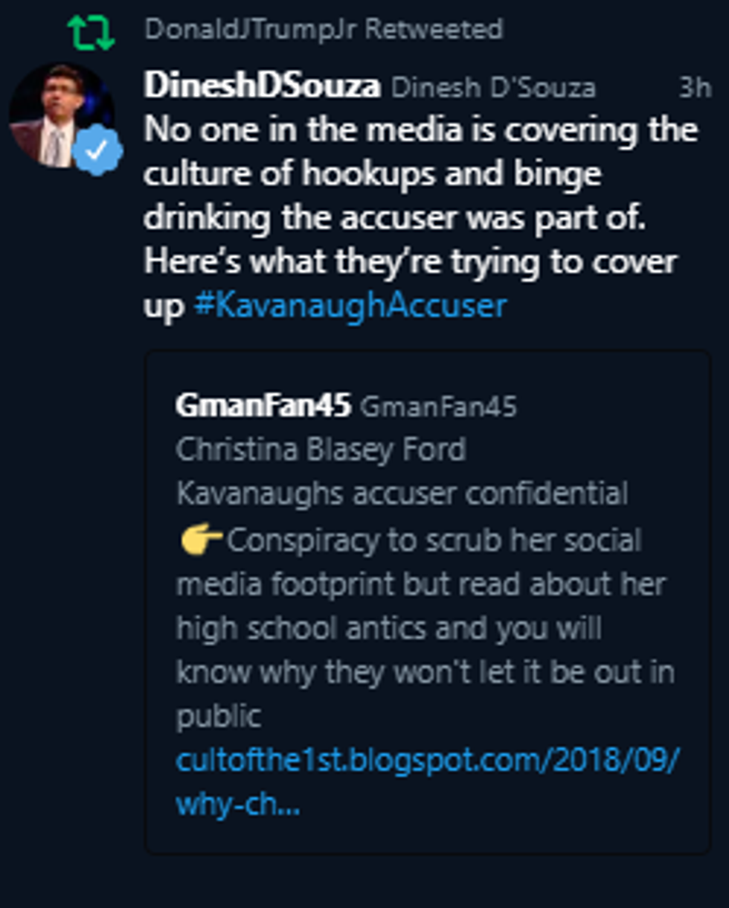The image size is (729, 908).
Task: Open the "3h" tweet timestamp
Action: tap(694, 88)
